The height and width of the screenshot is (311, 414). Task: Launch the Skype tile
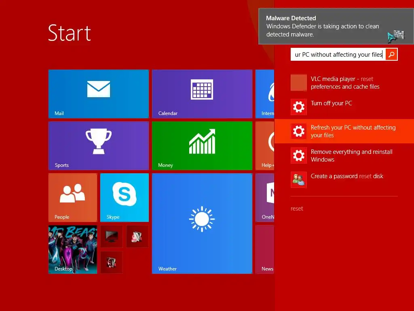click(125, 197)
